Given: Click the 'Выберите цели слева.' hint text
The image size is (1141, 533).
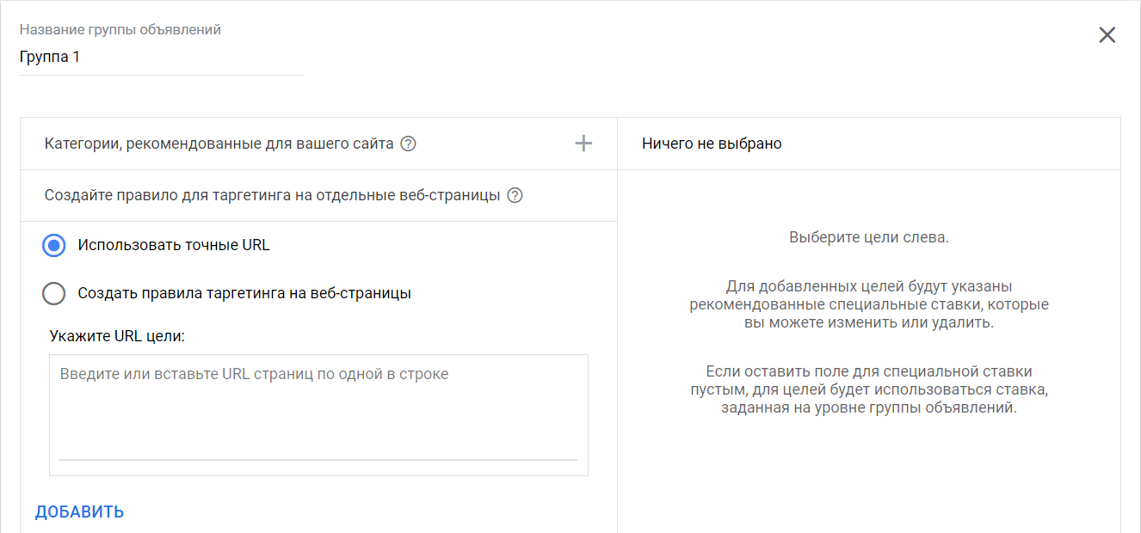Looking at the screenshot, I should pyautogui.click(x=868, y=237).
